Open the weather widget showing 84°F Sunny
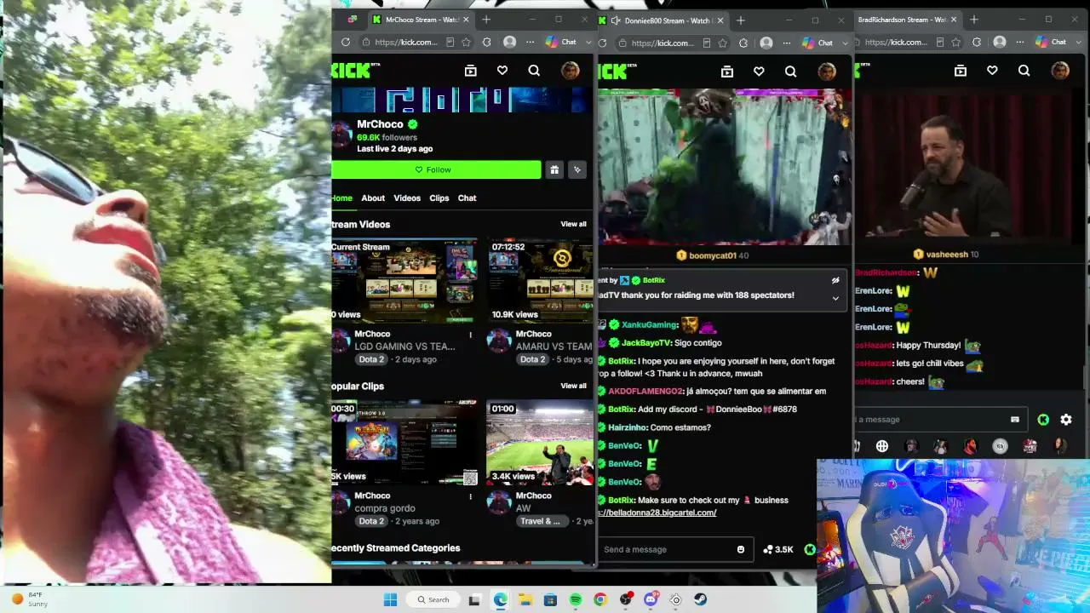 [29, 599]
